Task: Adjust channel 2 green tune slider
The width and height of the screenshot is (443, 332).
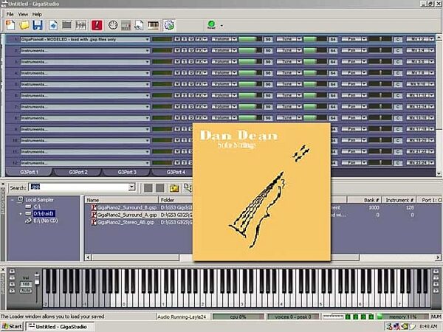Action: tap(315, 50)
